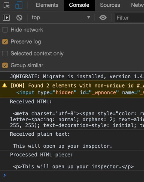Click the 'Received plain text:' log line
This screenshot has height=182, width=144.
pos(40,134)
